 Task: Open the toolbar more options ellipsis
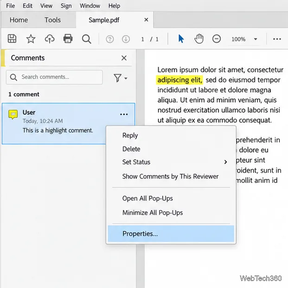(x=277, y=39)
